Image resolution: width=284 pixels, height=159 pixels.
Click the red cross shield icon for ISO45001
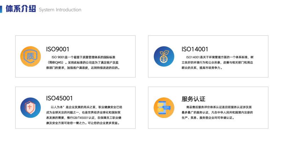point(31,107)
